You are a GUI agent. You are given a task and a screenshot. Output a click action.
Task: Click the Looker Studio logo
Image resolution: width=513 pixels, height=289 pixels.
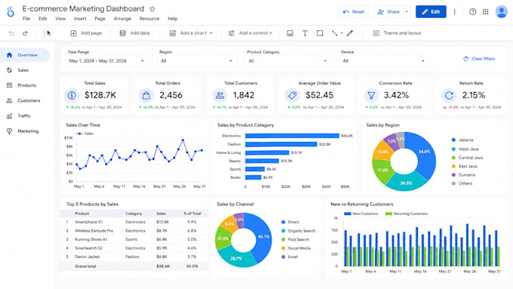(11, 12)
